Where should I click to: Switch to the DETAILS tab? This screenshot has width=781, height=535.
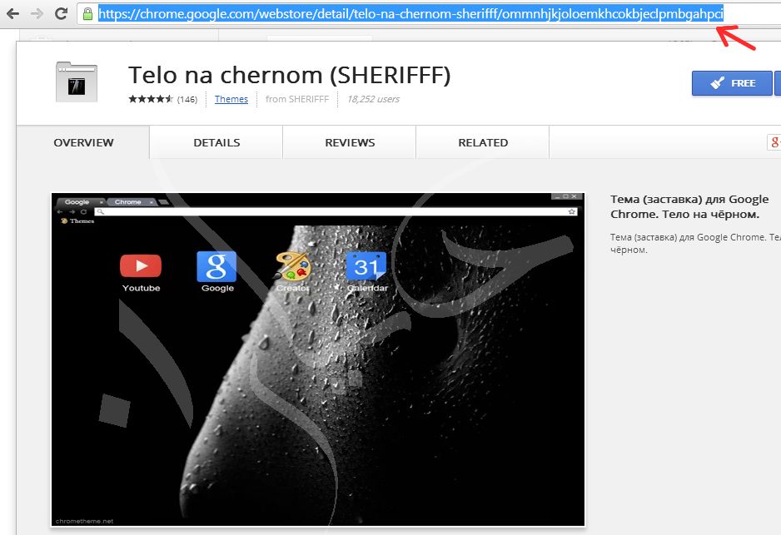click(x=216, y=142)
